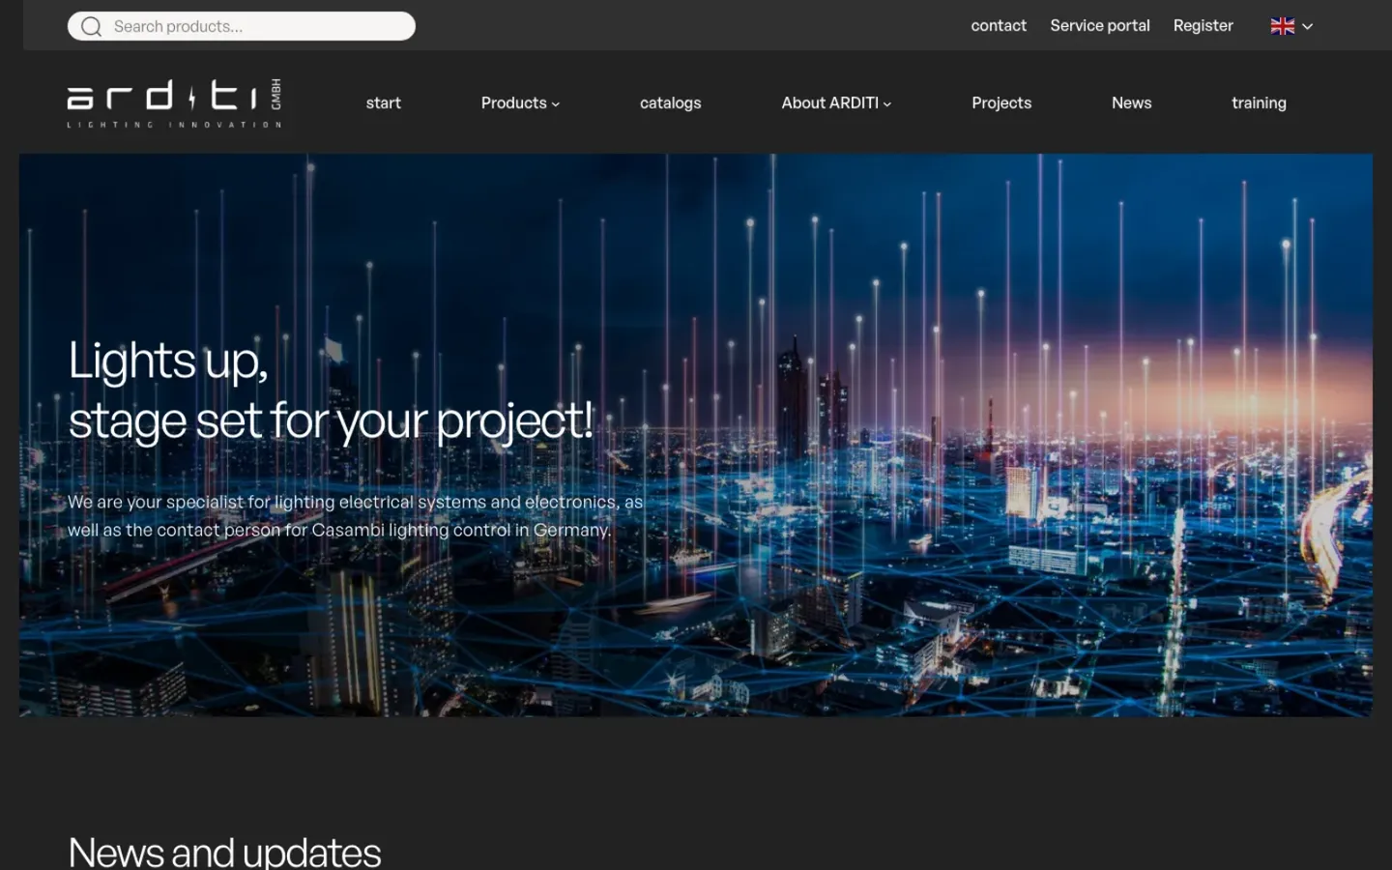The height and width of the screenshot is (870, 1392).
Task: Click the 'We are your specialist for lighting' paragraph
Action: click(x=355, y=515)
